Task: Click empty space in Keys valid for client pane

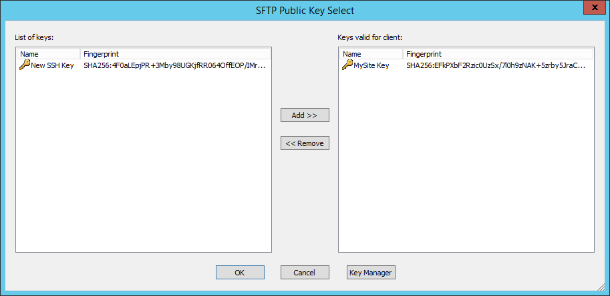Action: pyautogui.click(x=466, y=167)
